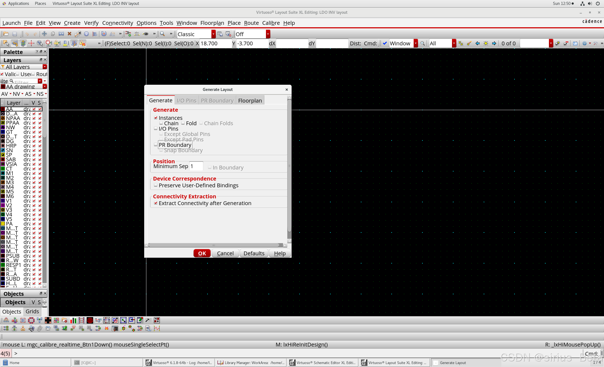
Task: Open the Connectivity menu
Action: (117, 23)
